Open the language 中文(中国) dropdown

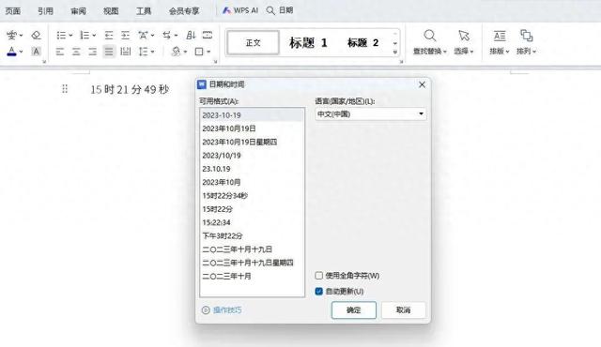370,114
